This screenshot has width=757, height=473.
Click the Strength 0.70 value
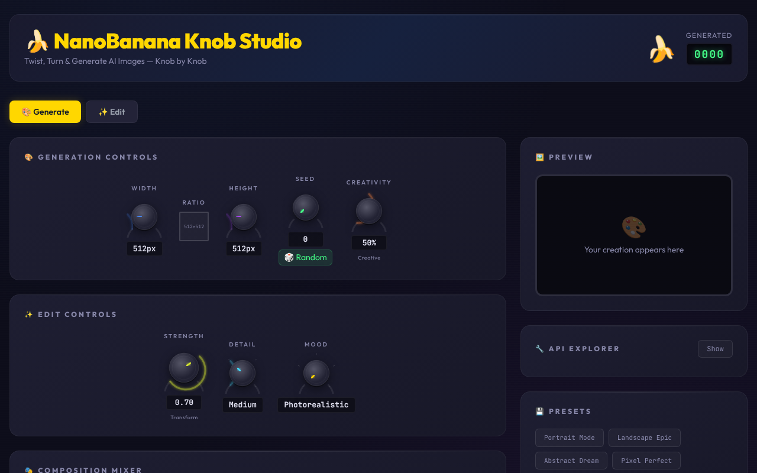tap(184, 403)
